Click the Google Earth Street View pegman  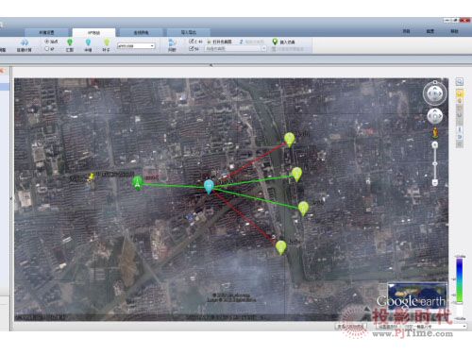435,132
